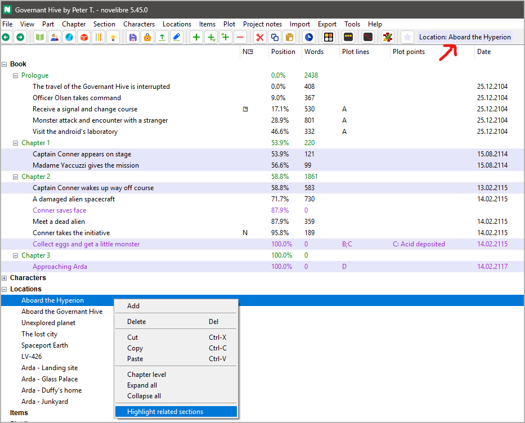Click the green back arrow on the toolbar

click(6, 37)
